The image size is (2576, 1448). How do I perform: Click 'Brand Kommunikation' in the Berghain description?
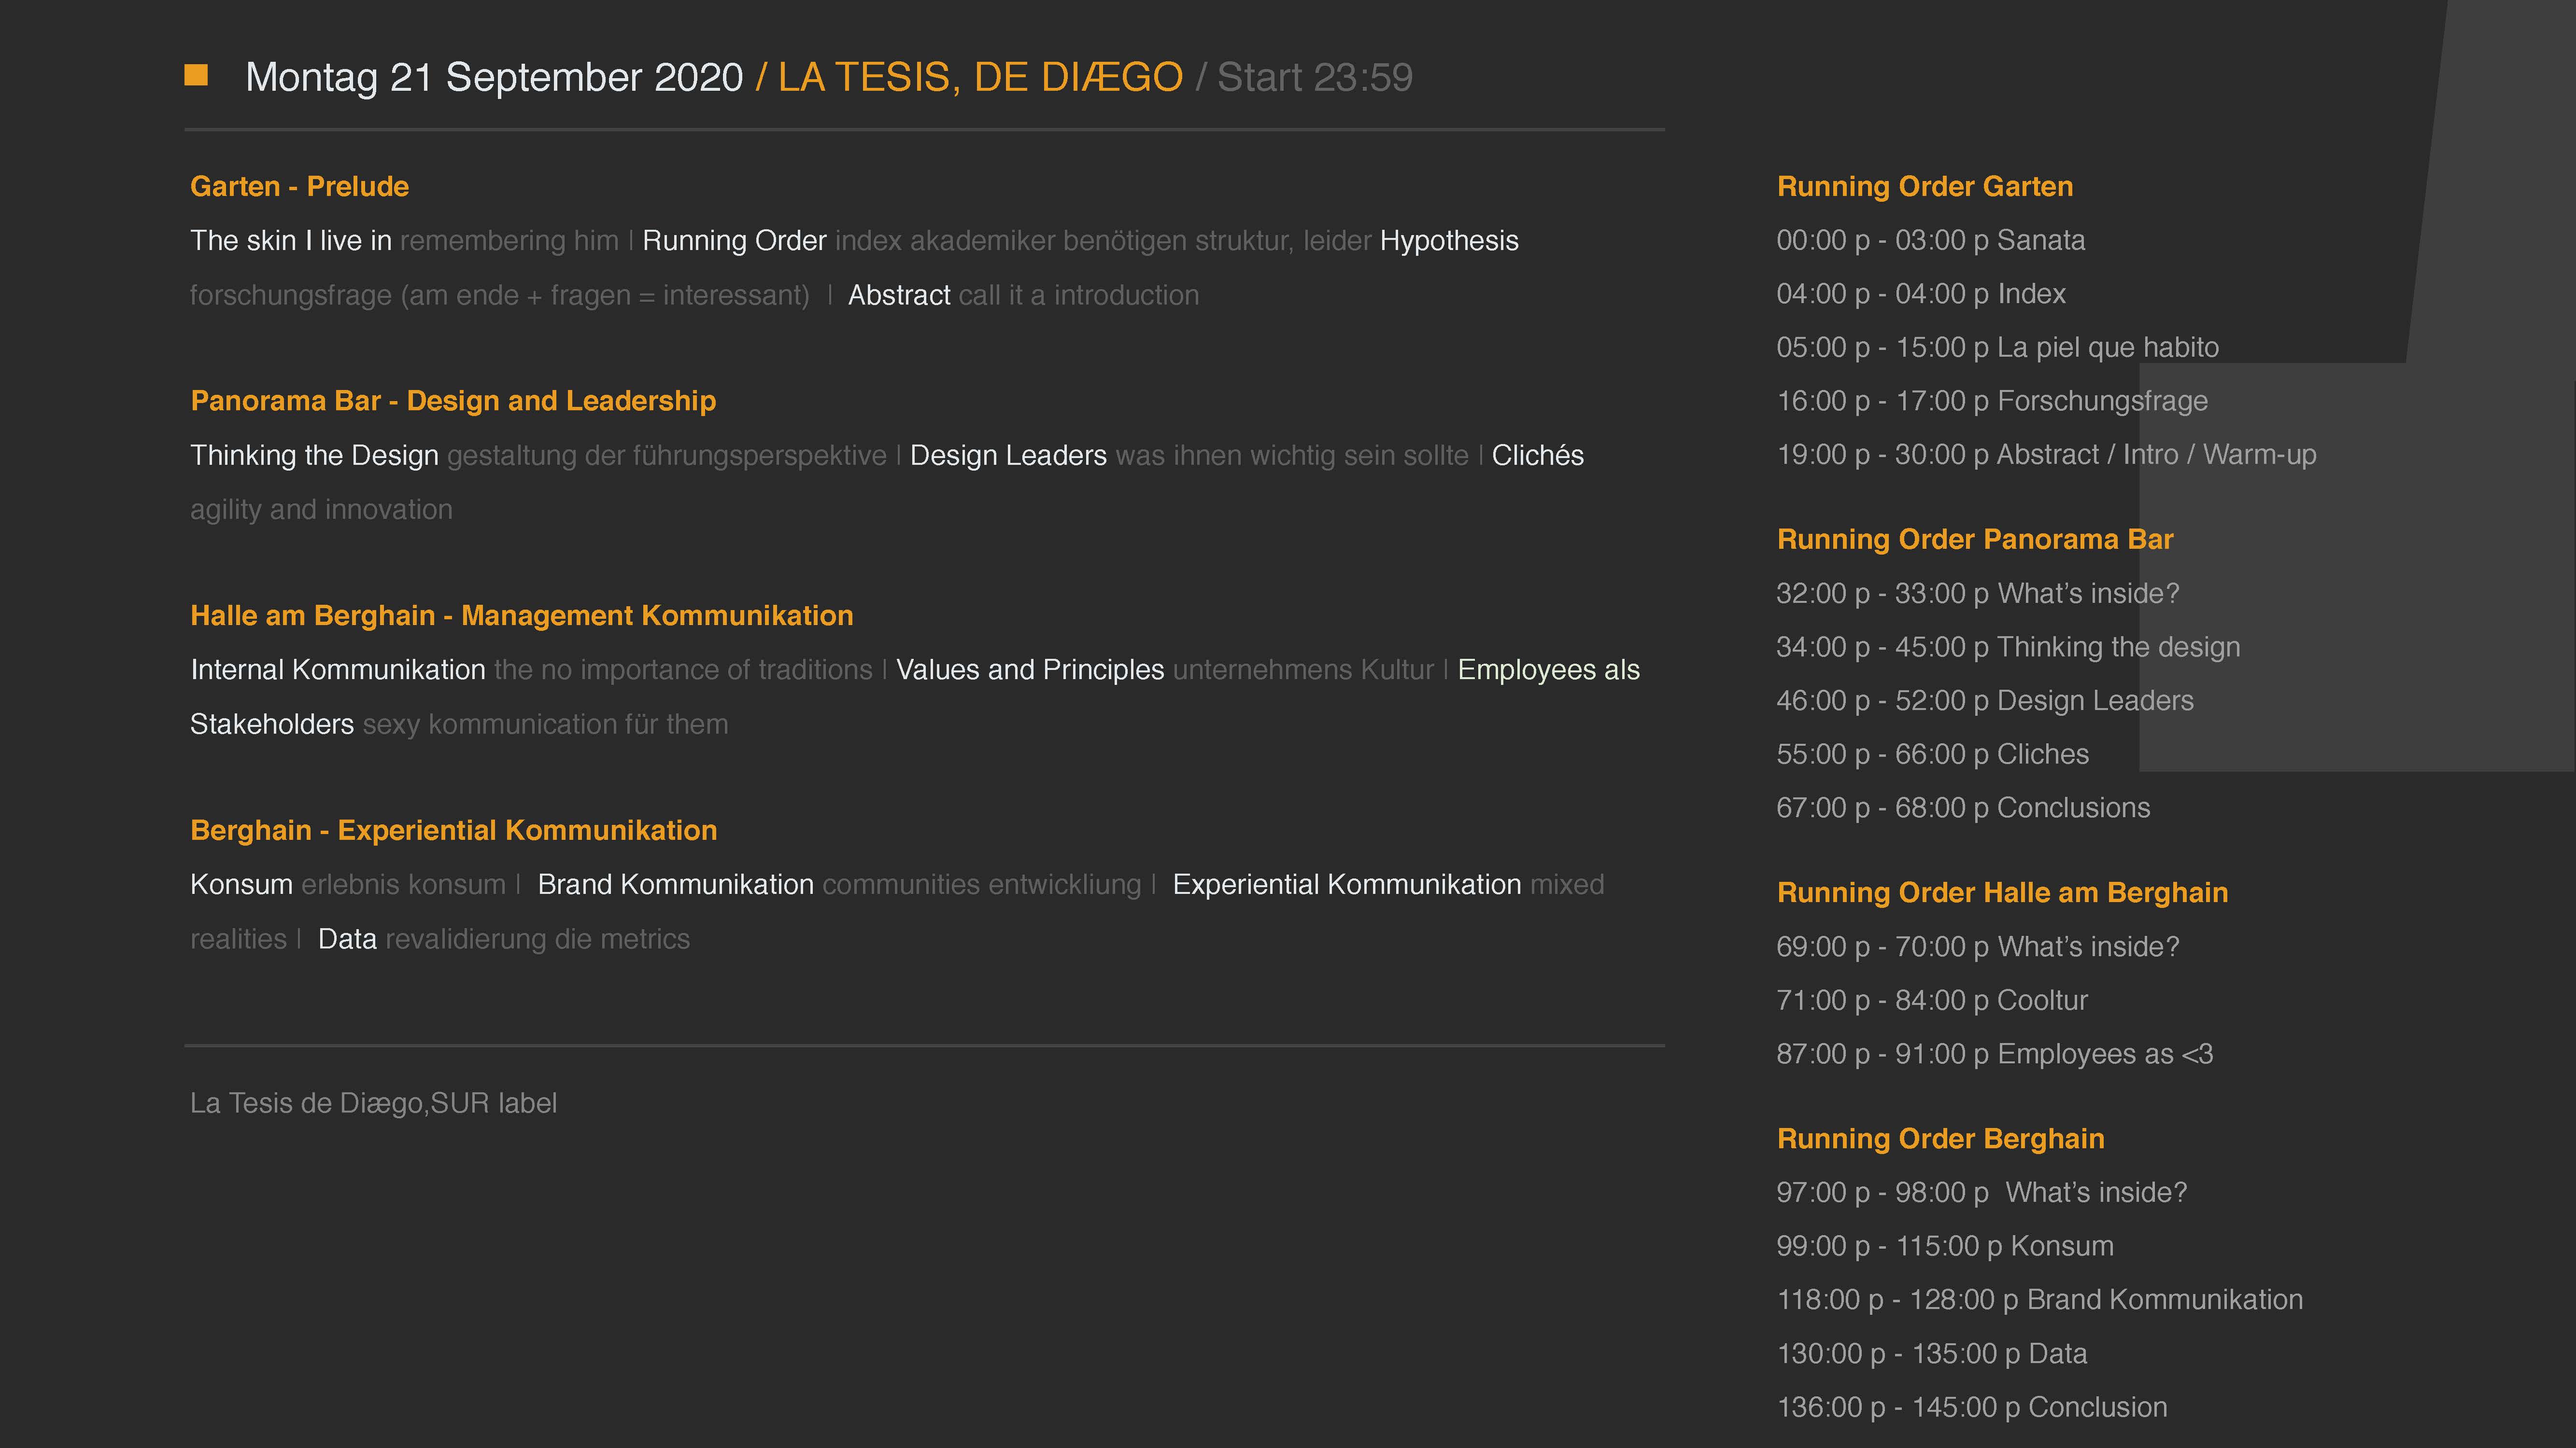coord(676,884)
